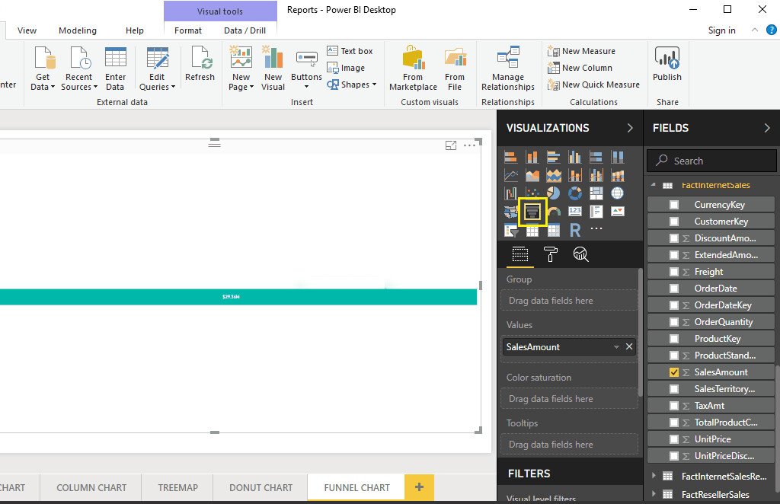This screenshot has width=780, height=504.
Task: Select the globe map visualization
Action: (x=617, y=193)
